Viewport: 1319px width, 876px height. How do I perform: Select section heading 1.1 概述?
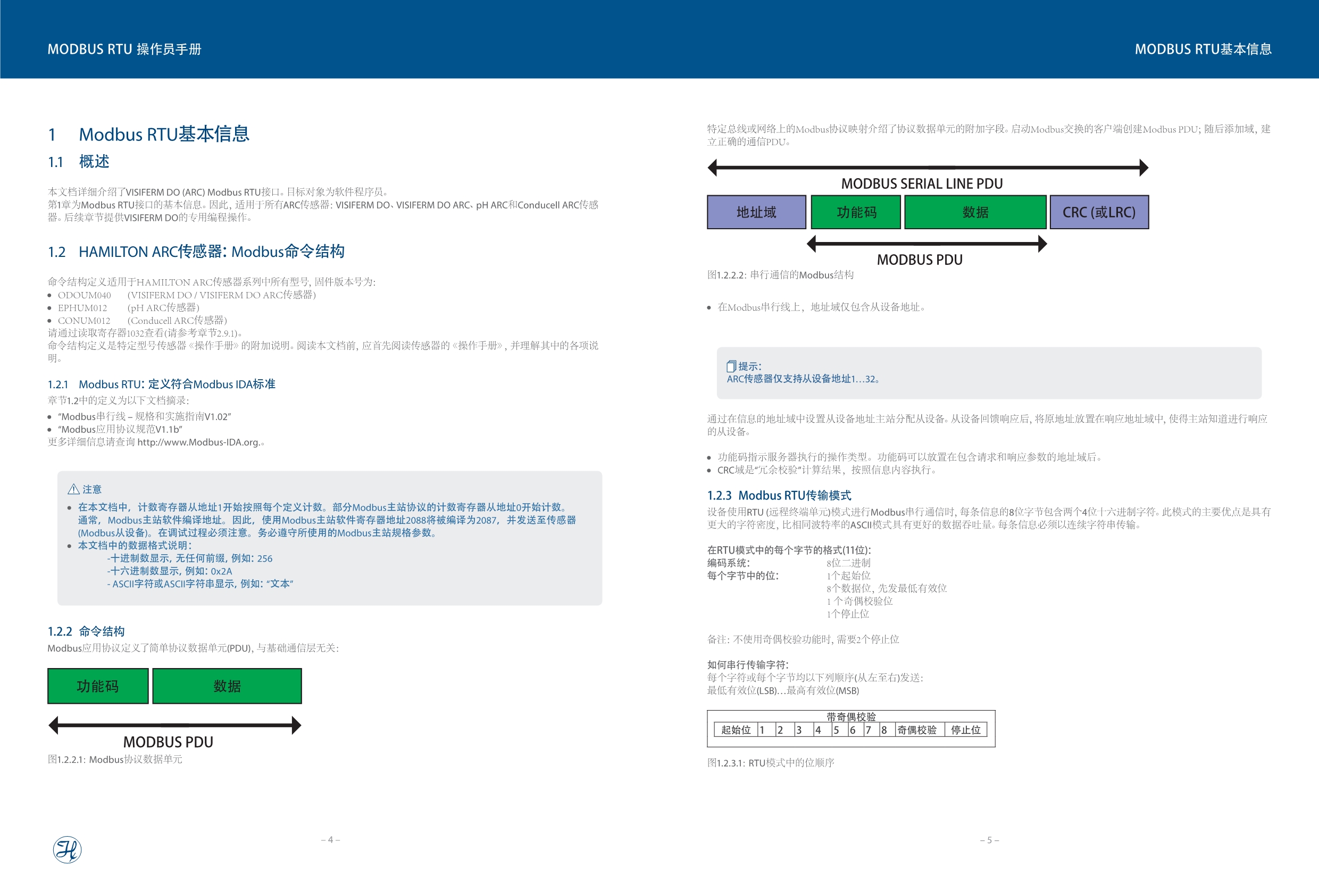coord(78,162)
